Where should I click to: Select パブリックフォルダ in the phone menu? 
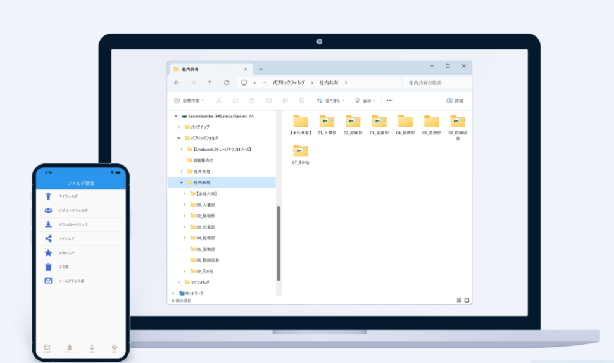tap(73, 210)
